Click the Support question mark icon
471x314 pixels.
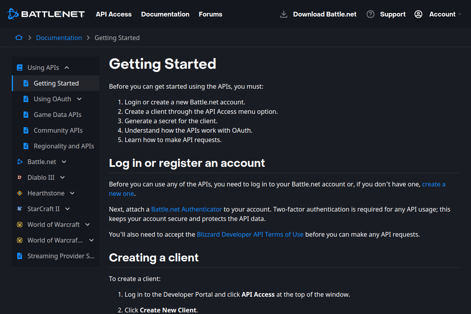point(371,14)
